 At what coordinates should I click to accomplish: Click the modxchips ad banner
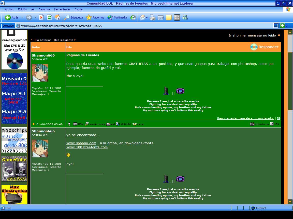(x=14, y=140)
